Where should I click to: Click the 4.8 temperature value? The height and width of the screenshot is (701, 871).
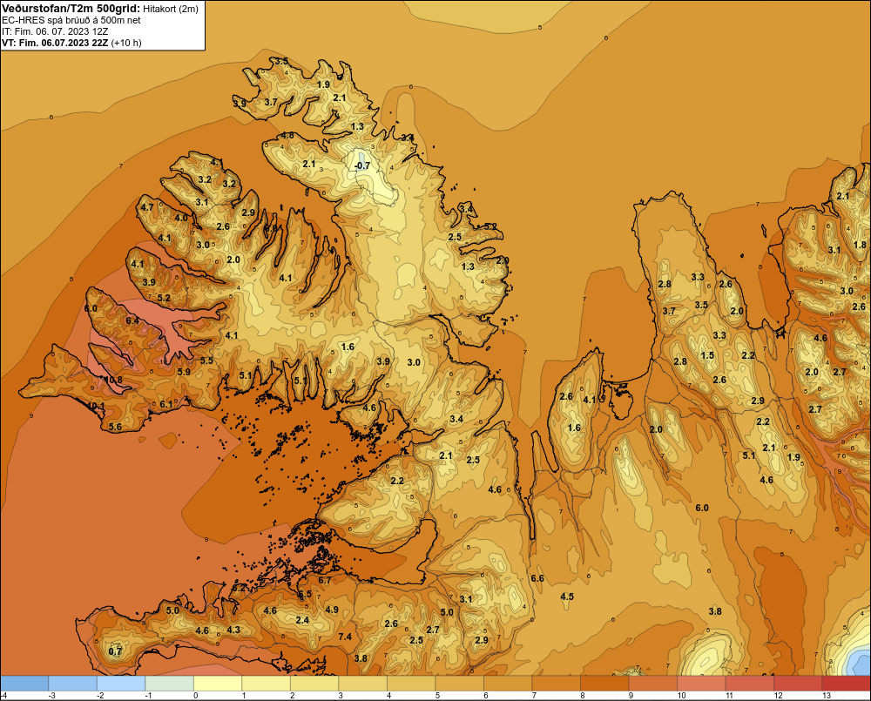287,135
